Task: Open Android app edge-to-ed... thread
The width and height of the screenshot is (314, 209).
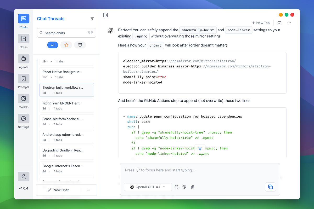Action: pos(67,137)
